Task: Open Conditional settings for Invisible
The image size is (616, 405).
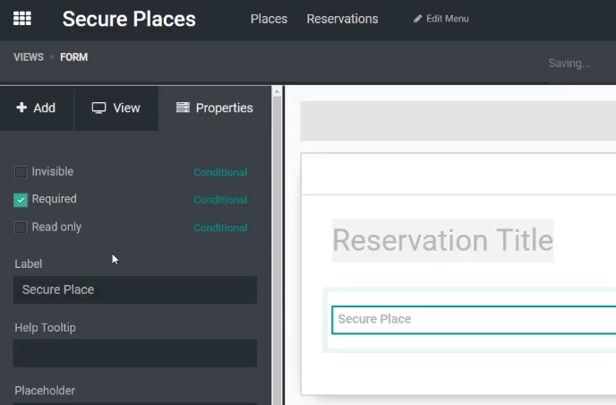Action: pos(220,172)
